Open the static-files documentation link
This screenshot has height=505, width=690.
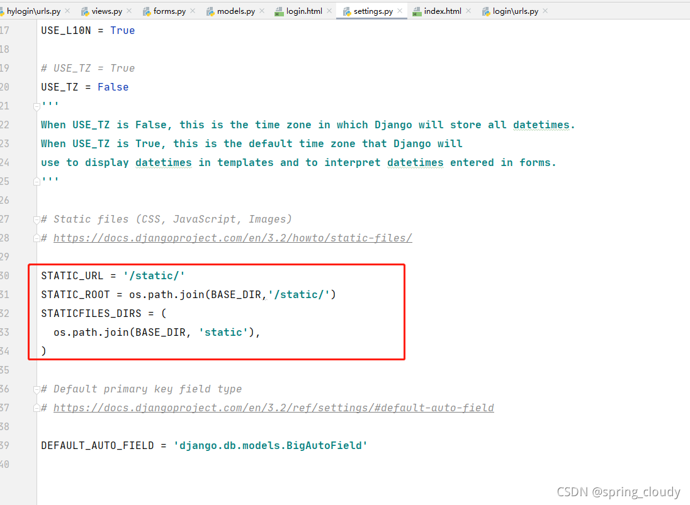coord(233,238)
